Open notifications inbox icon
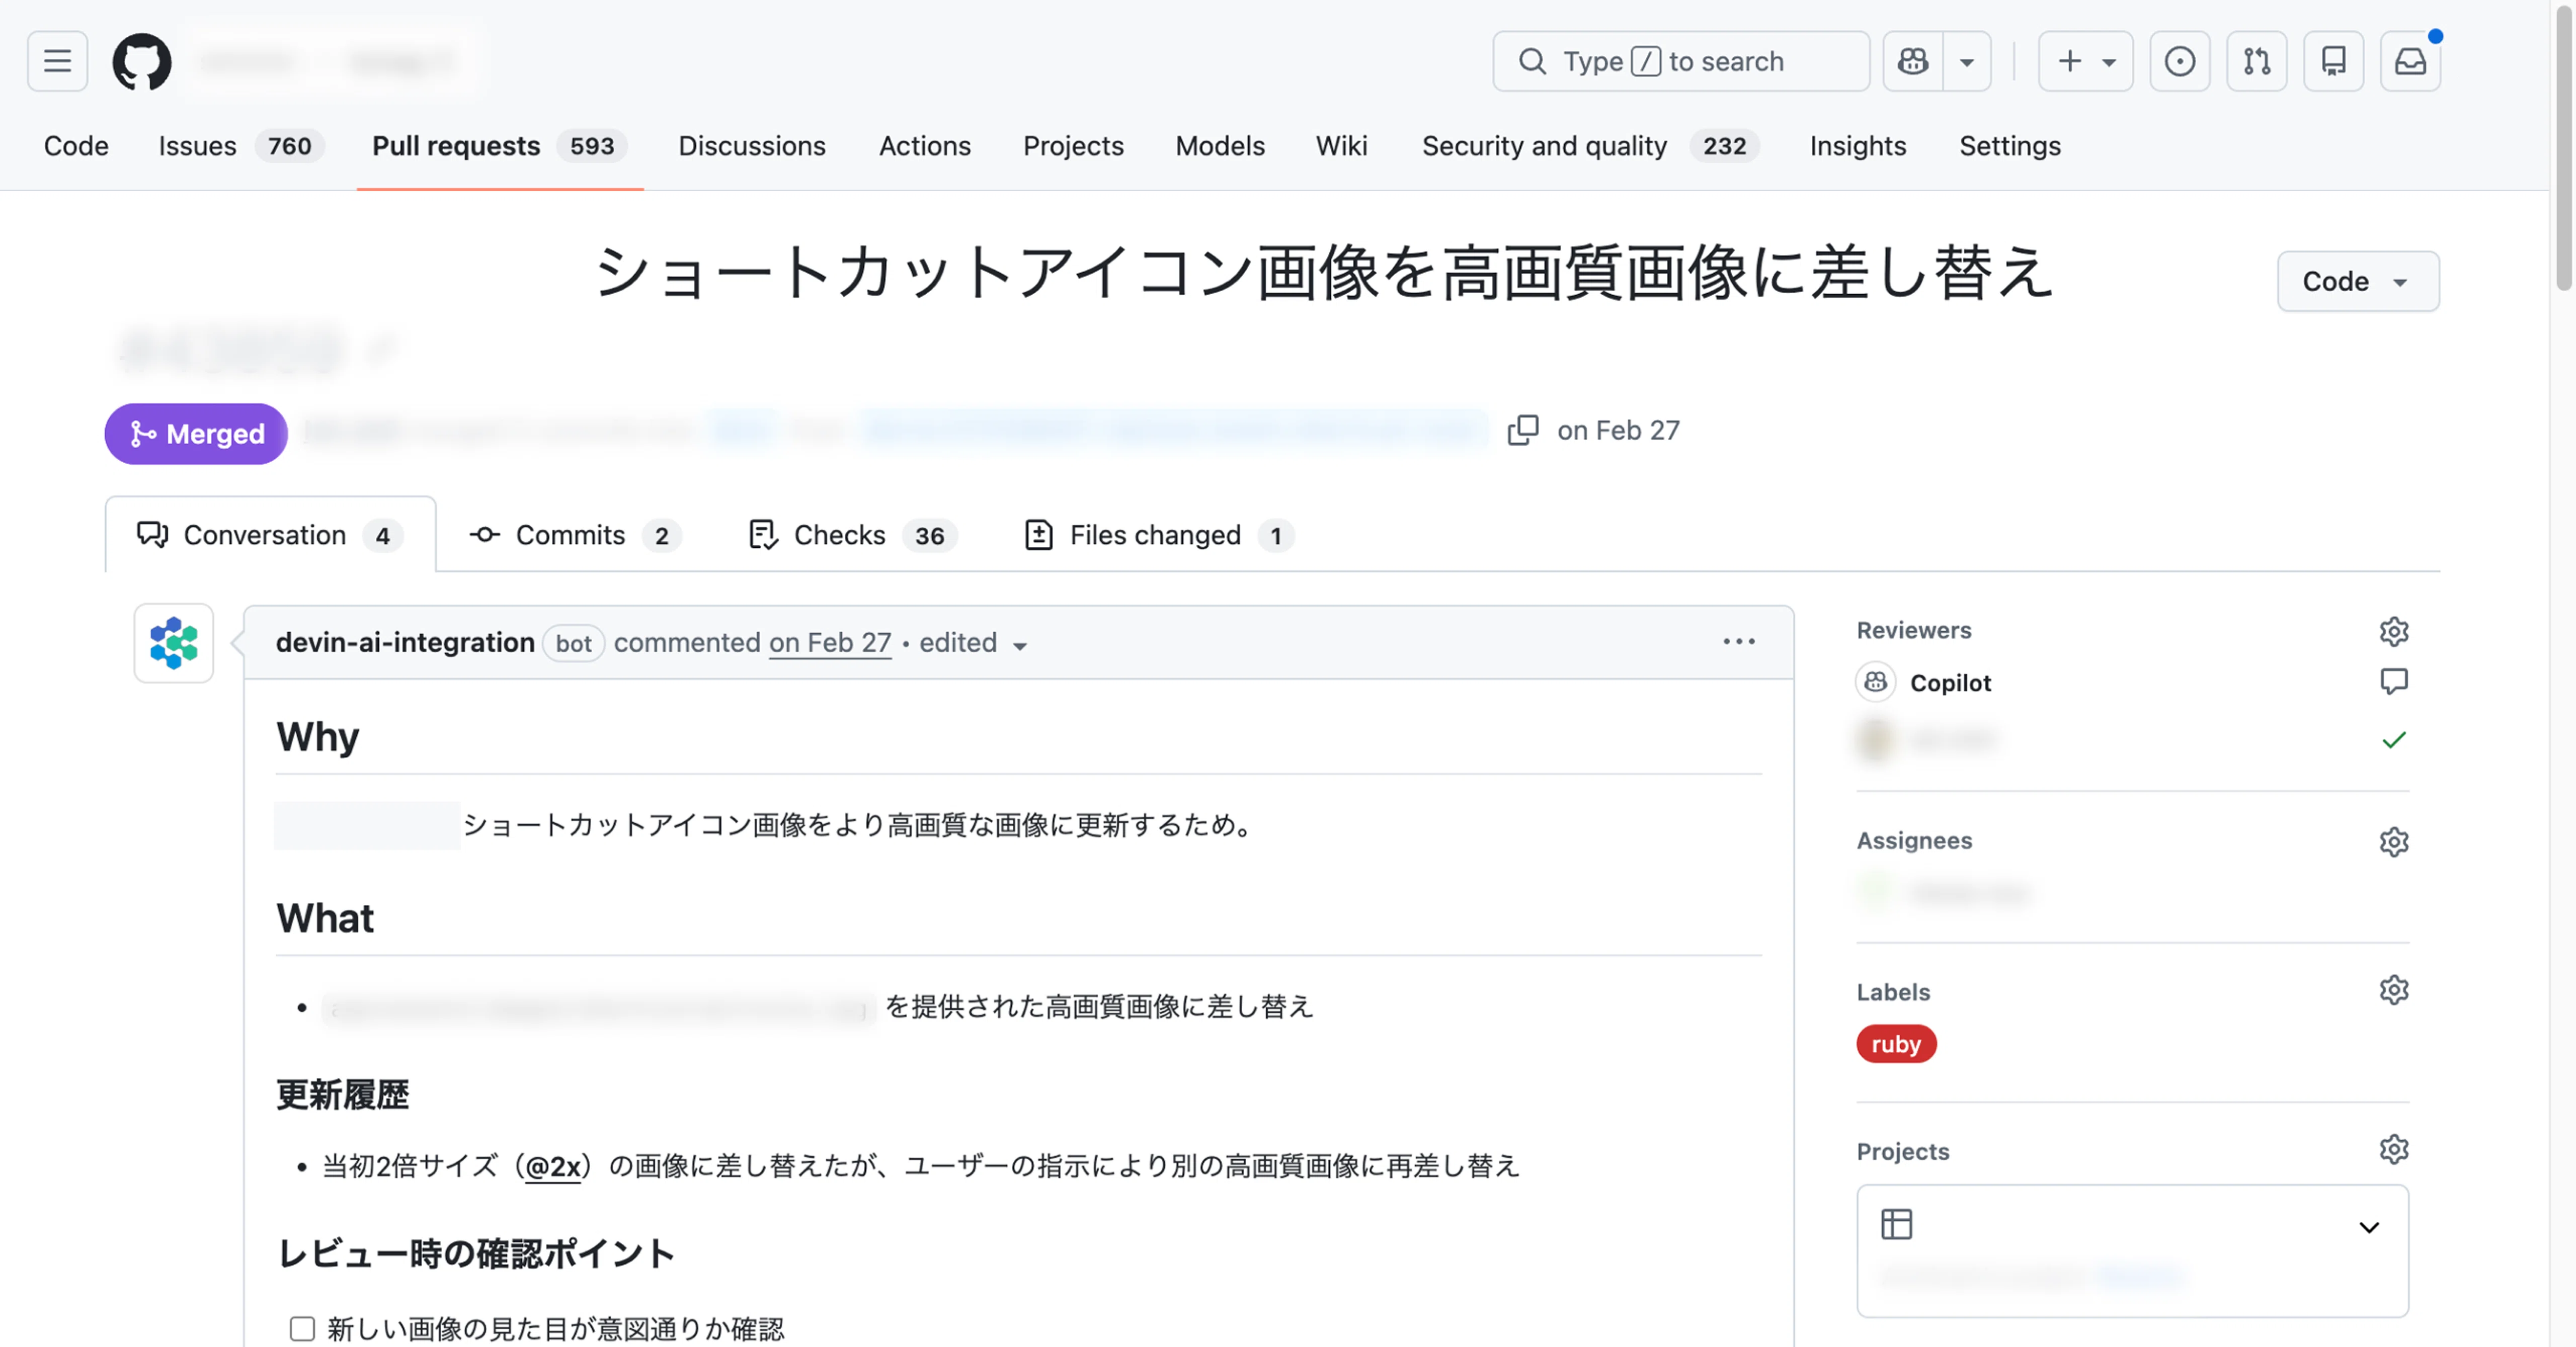2576x1347 pixels. tap(2411, 61)
